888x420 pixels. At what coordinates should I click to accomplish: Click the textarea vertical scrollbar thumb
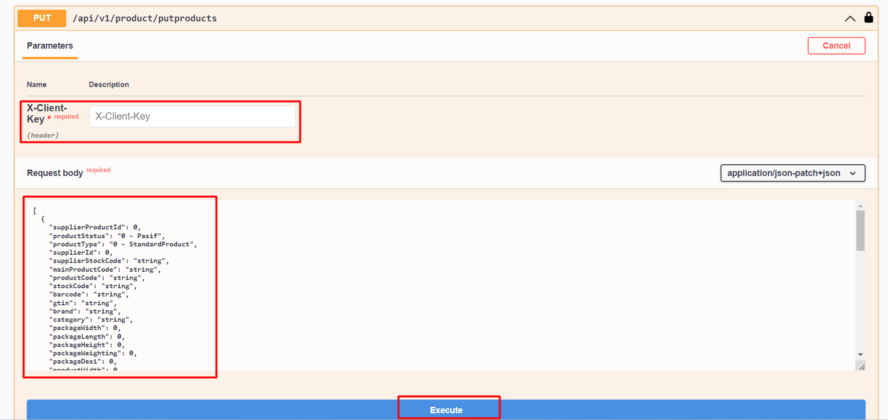860,230
